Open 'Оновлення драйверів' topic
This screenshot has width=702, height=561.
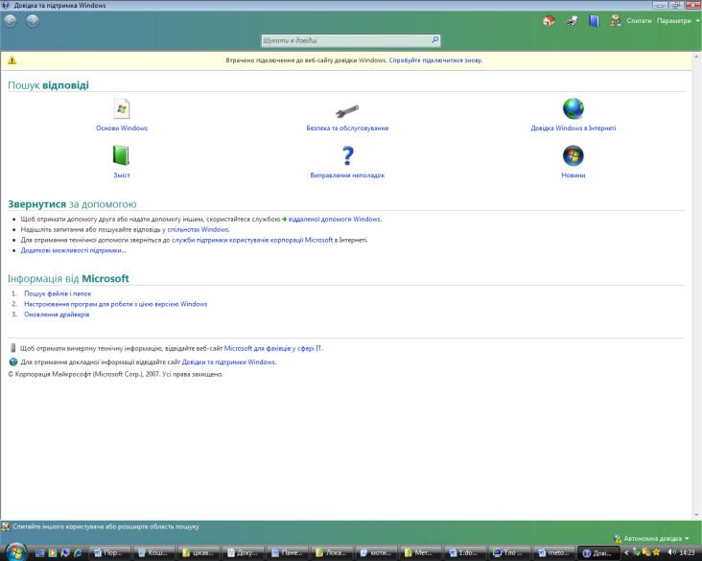click(x=57, y=315)
